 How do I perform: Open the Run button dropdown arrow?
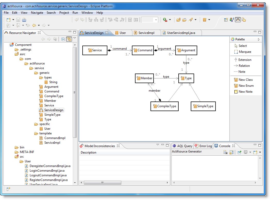(170, 20)
